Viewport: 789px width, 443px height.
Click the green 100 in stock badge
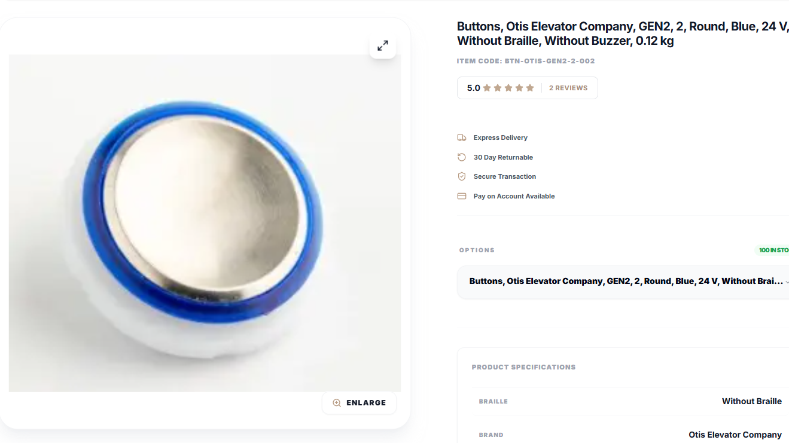[x=773, y=250]
